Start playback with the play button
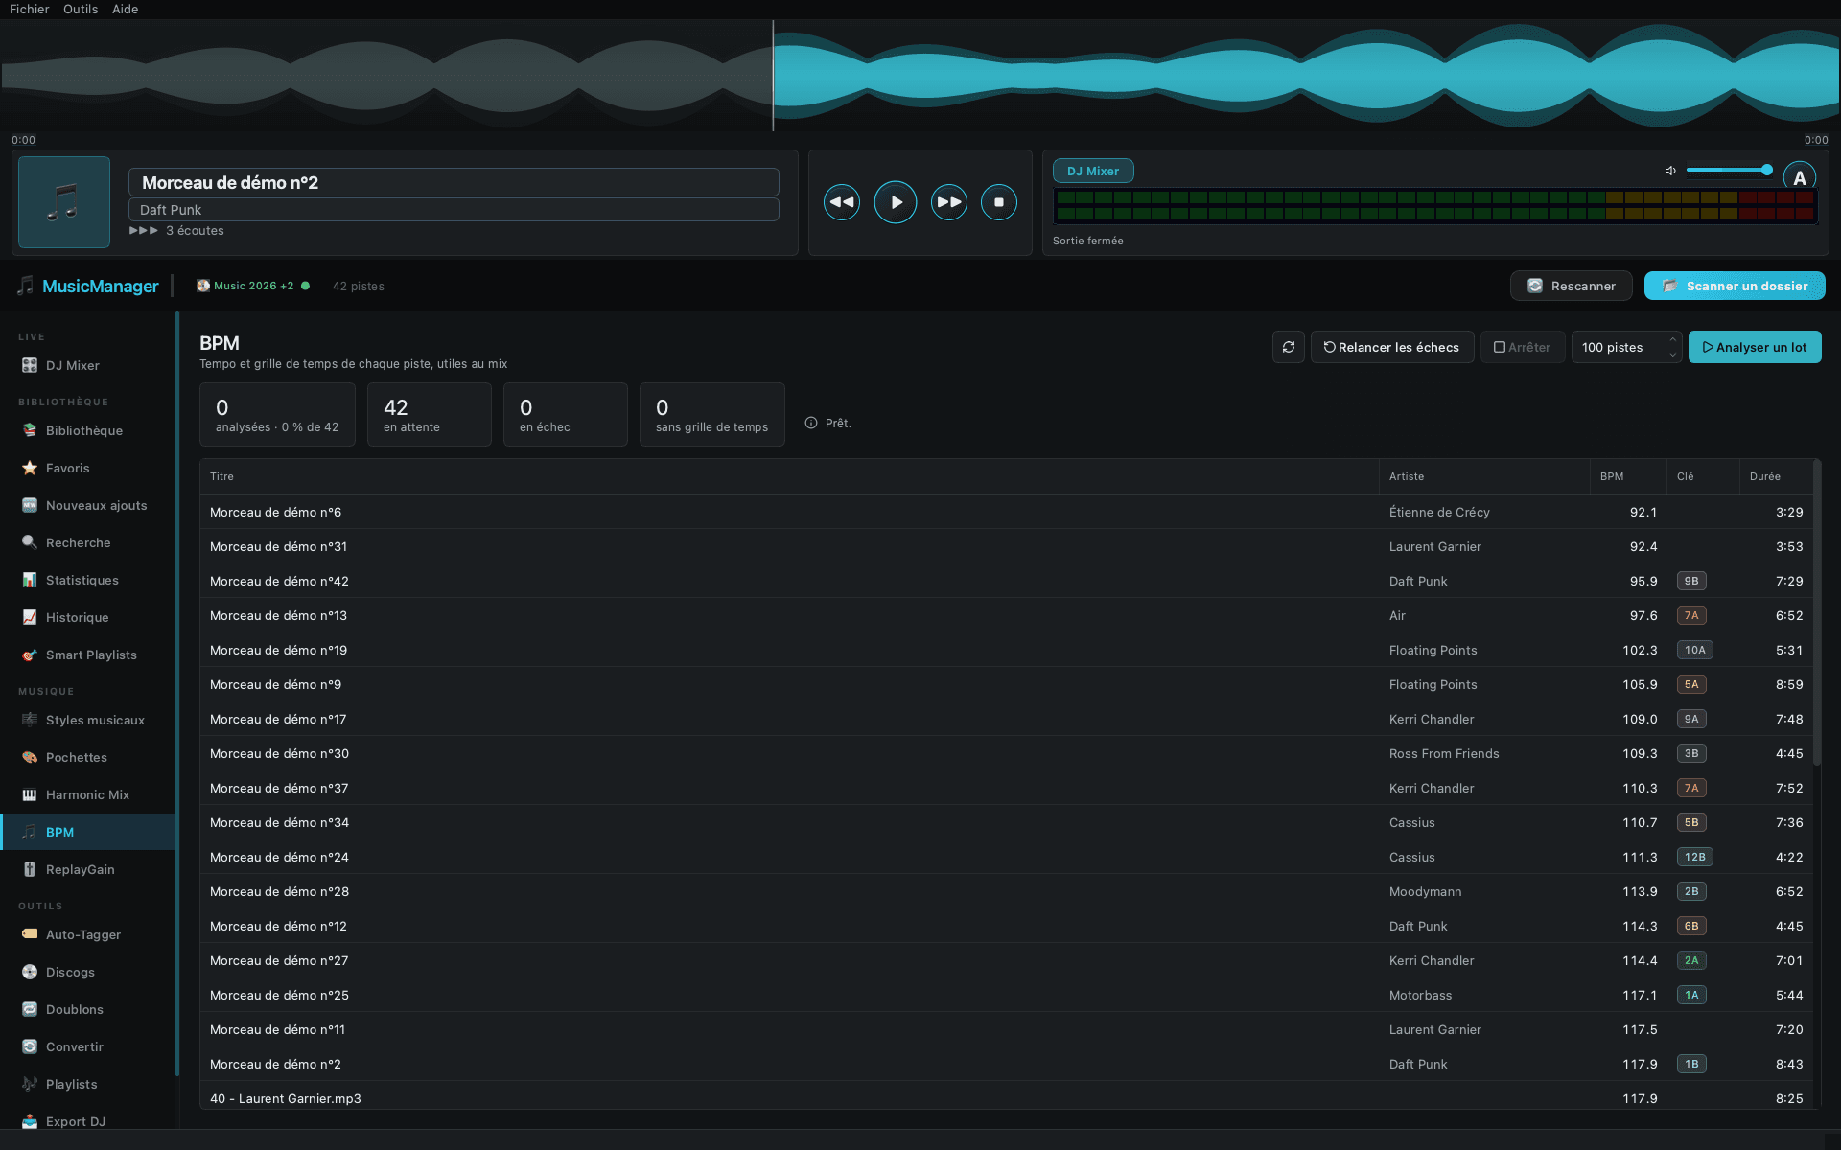1841x1150 pixels. click(896, 202)
